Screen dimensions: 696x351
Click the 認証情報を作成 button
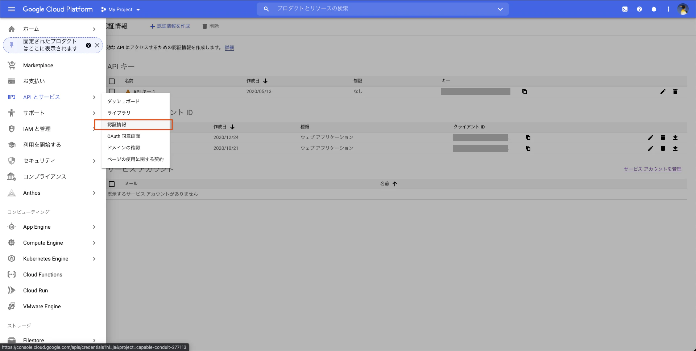tap(170, 26)
